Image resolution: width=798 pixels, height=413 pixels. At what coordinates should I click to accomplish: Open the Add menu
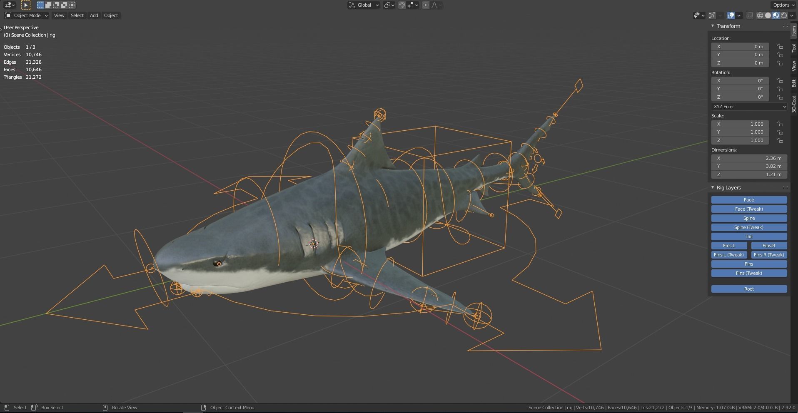[x=94, y=15]
